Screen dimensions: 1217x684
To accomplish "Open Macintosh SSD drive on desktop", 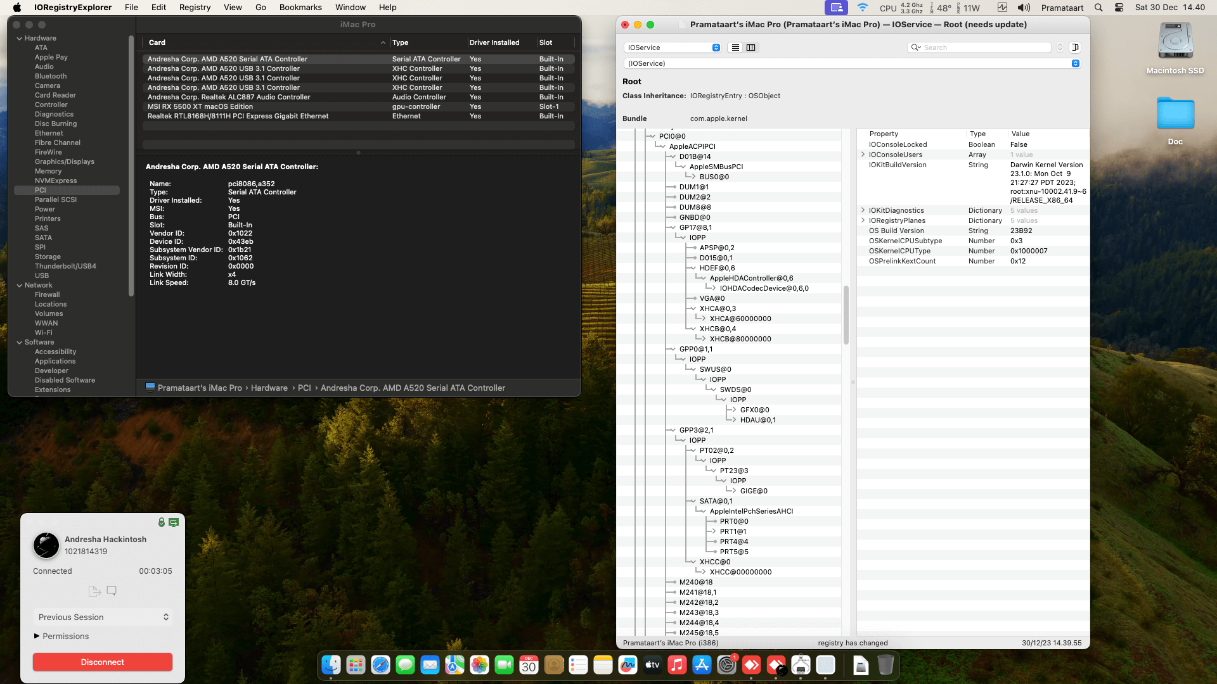I will (1175, 42).
